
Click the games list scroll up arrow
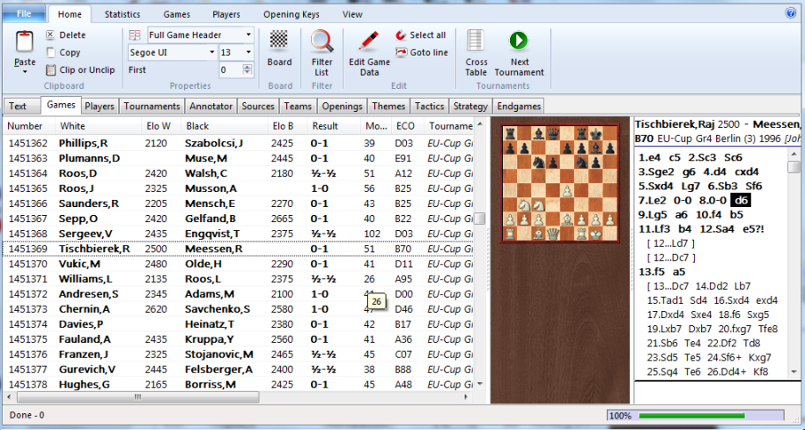click(479, 124)
